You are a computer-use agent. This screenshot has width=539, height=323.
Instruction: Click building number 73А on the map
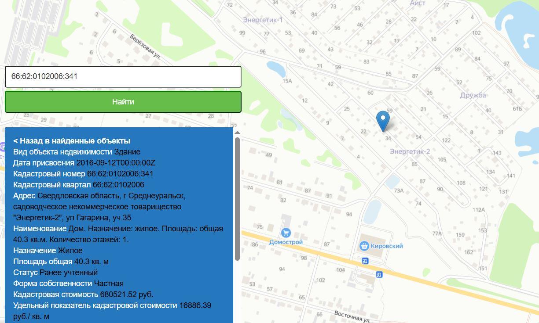click(x=399, y=190)
